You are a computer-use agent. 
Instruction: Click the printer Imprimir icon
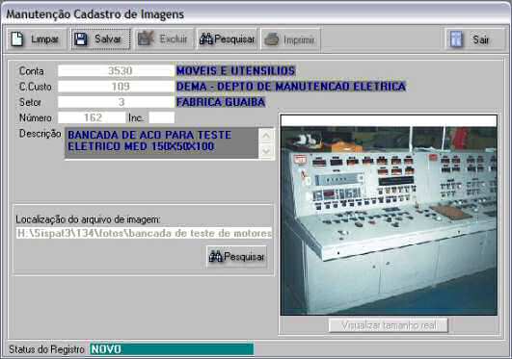point(271,39)
